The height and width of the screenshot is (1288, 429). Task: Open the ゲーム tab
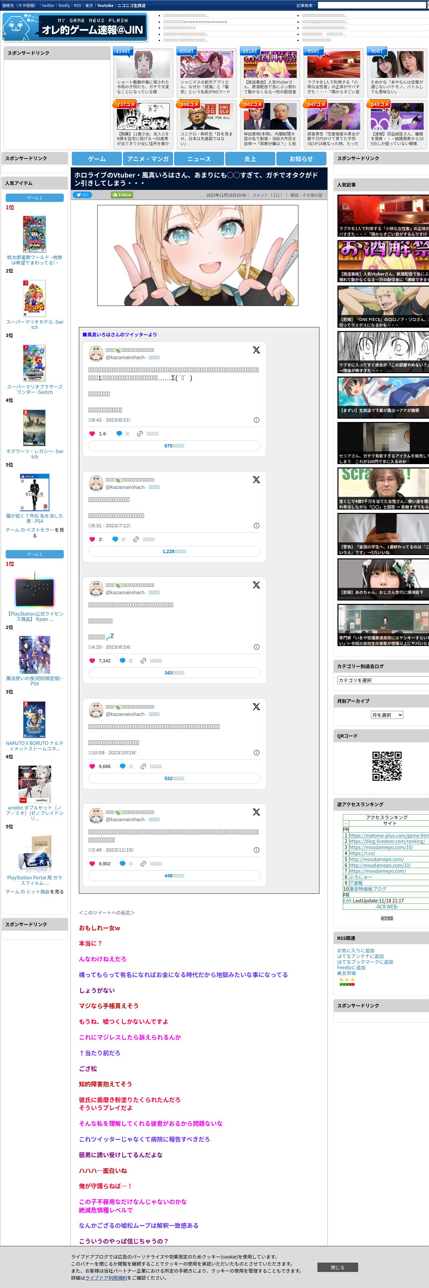click(x=97, y=158)
